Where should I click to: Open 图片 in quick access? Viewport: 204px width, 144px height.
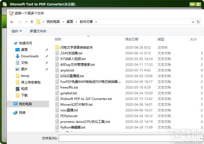[x=24, y=69]
